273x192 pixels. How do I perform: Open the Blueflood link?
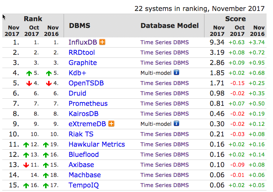[84, 155]
